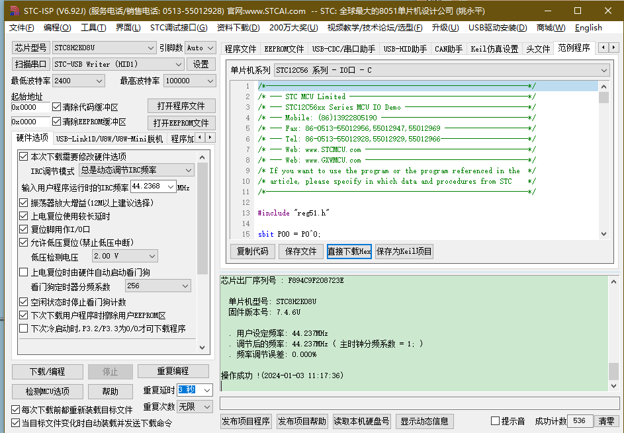
Task: Click 清零 counter reset button
Action: 607,421
